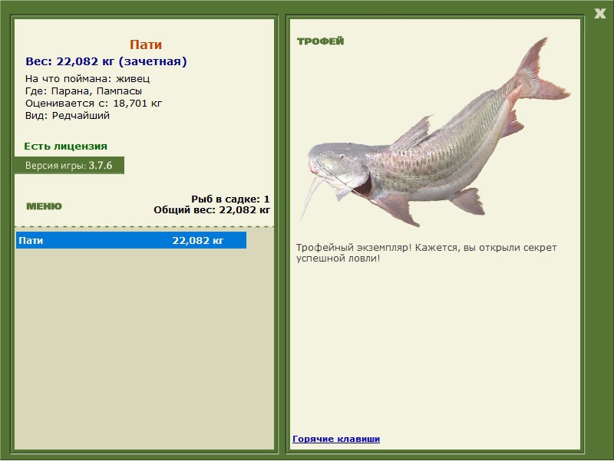Viewport: 614px width, 471px height.
Task: Click the Вид: Редчайший text
Action: (x=68, y=116)
